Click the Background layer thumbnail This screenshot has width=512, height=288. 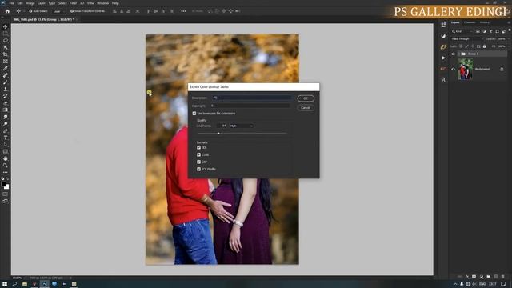click(465, 70)
